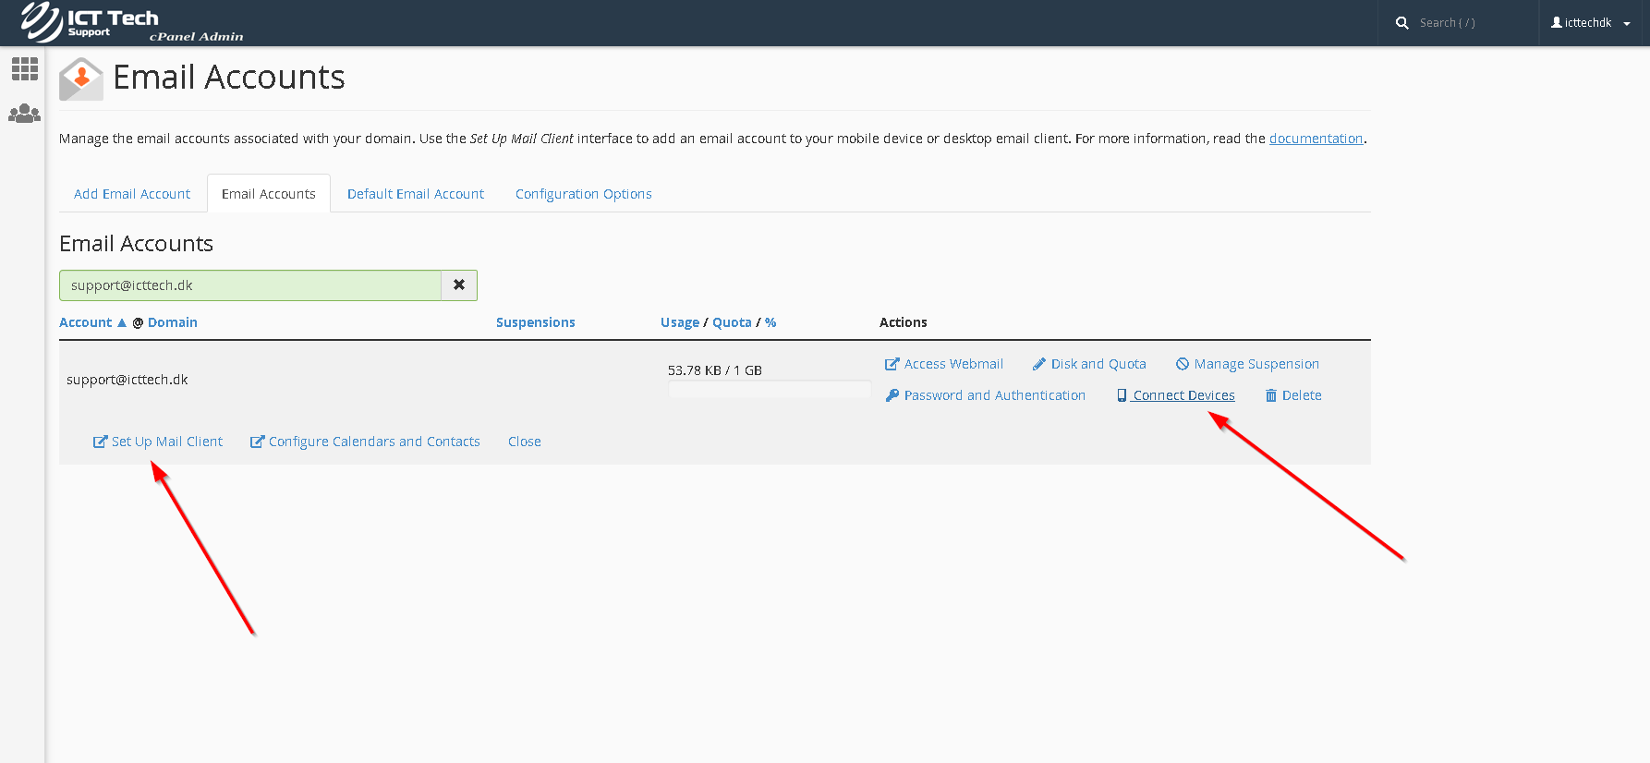Open the documentation link
Image resolution: width=1650 pixels, height=763 pixels.
pyautogui.click(x=1316, y=139)
